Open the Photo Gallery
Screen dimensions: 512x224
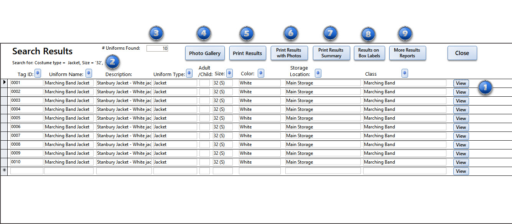[205, 53]
